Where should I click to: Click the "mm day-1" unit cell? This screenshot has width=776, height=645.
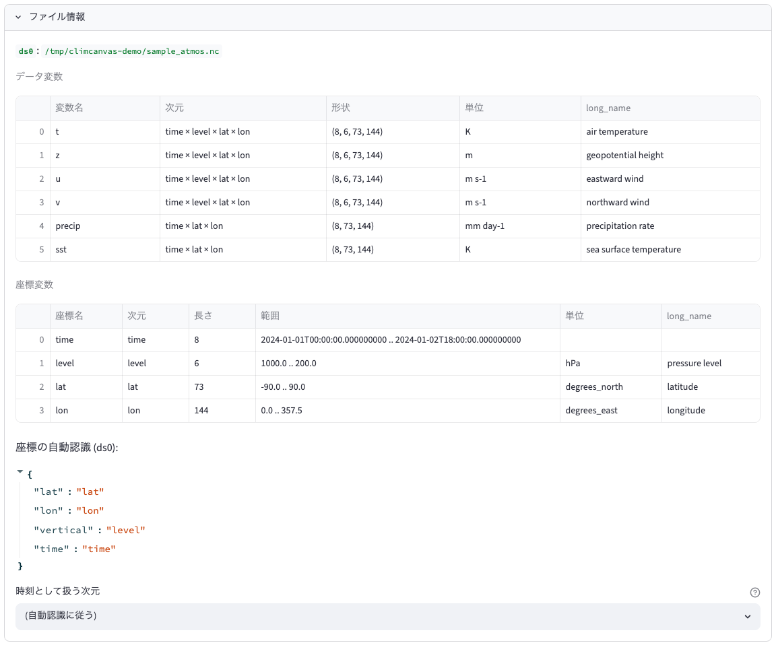pos(520,226)
